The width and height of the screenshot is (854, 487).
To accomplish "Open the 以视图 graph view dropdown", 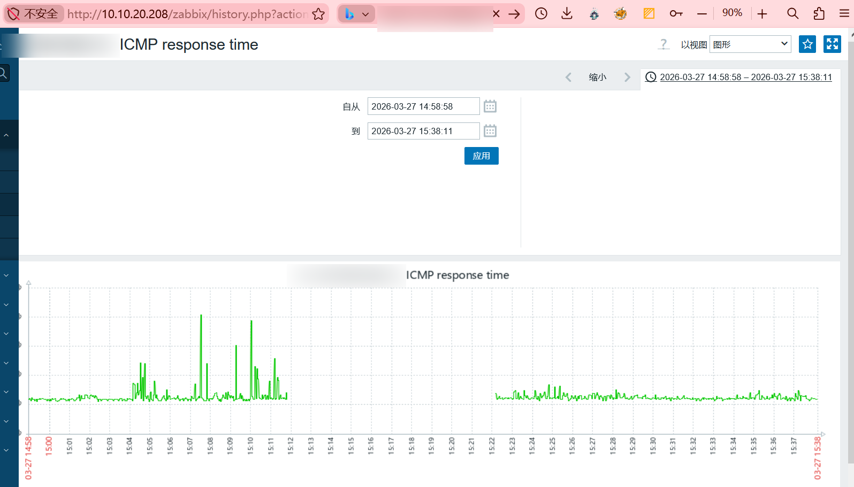I will (x=750, y=44).
